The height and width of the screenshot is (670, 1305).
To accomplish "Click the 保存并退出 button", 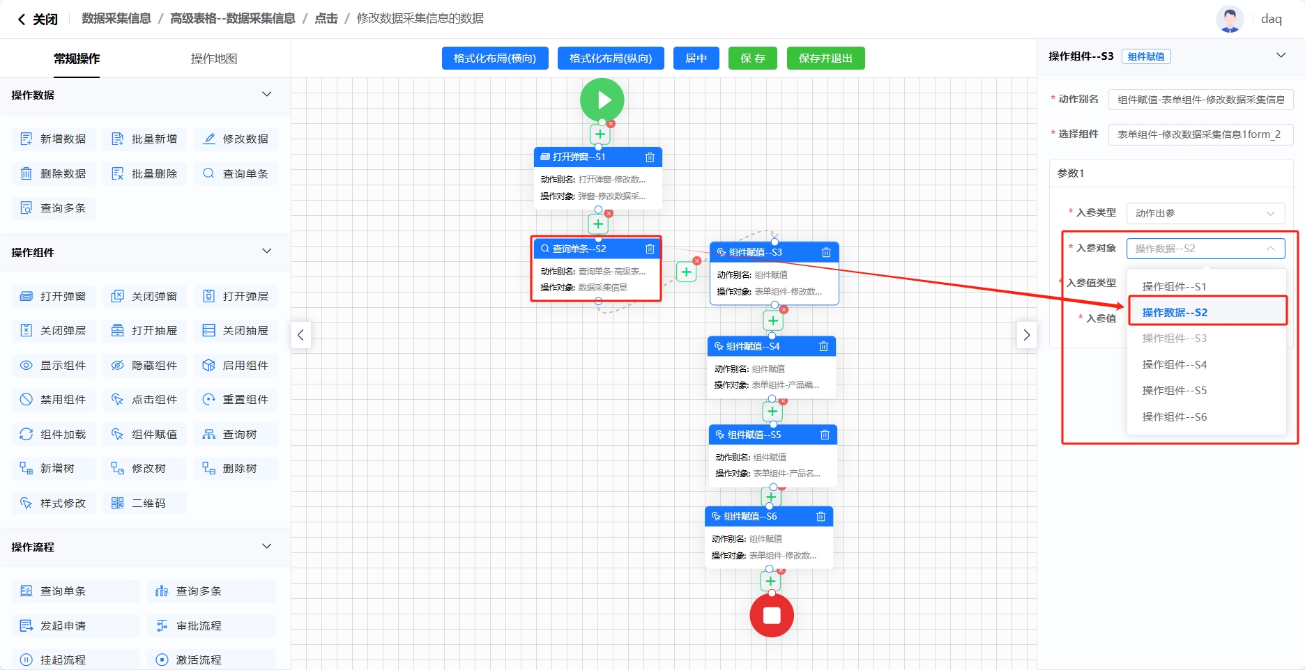I will 825,59.
